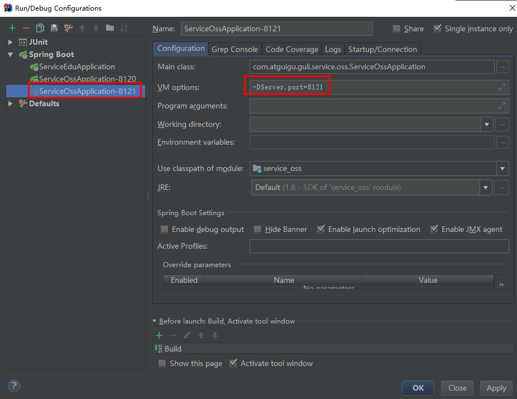Viewport: 517px width, 399px height.
Task: Open the Environment variables editor button
Action: [x=503, y=142]
